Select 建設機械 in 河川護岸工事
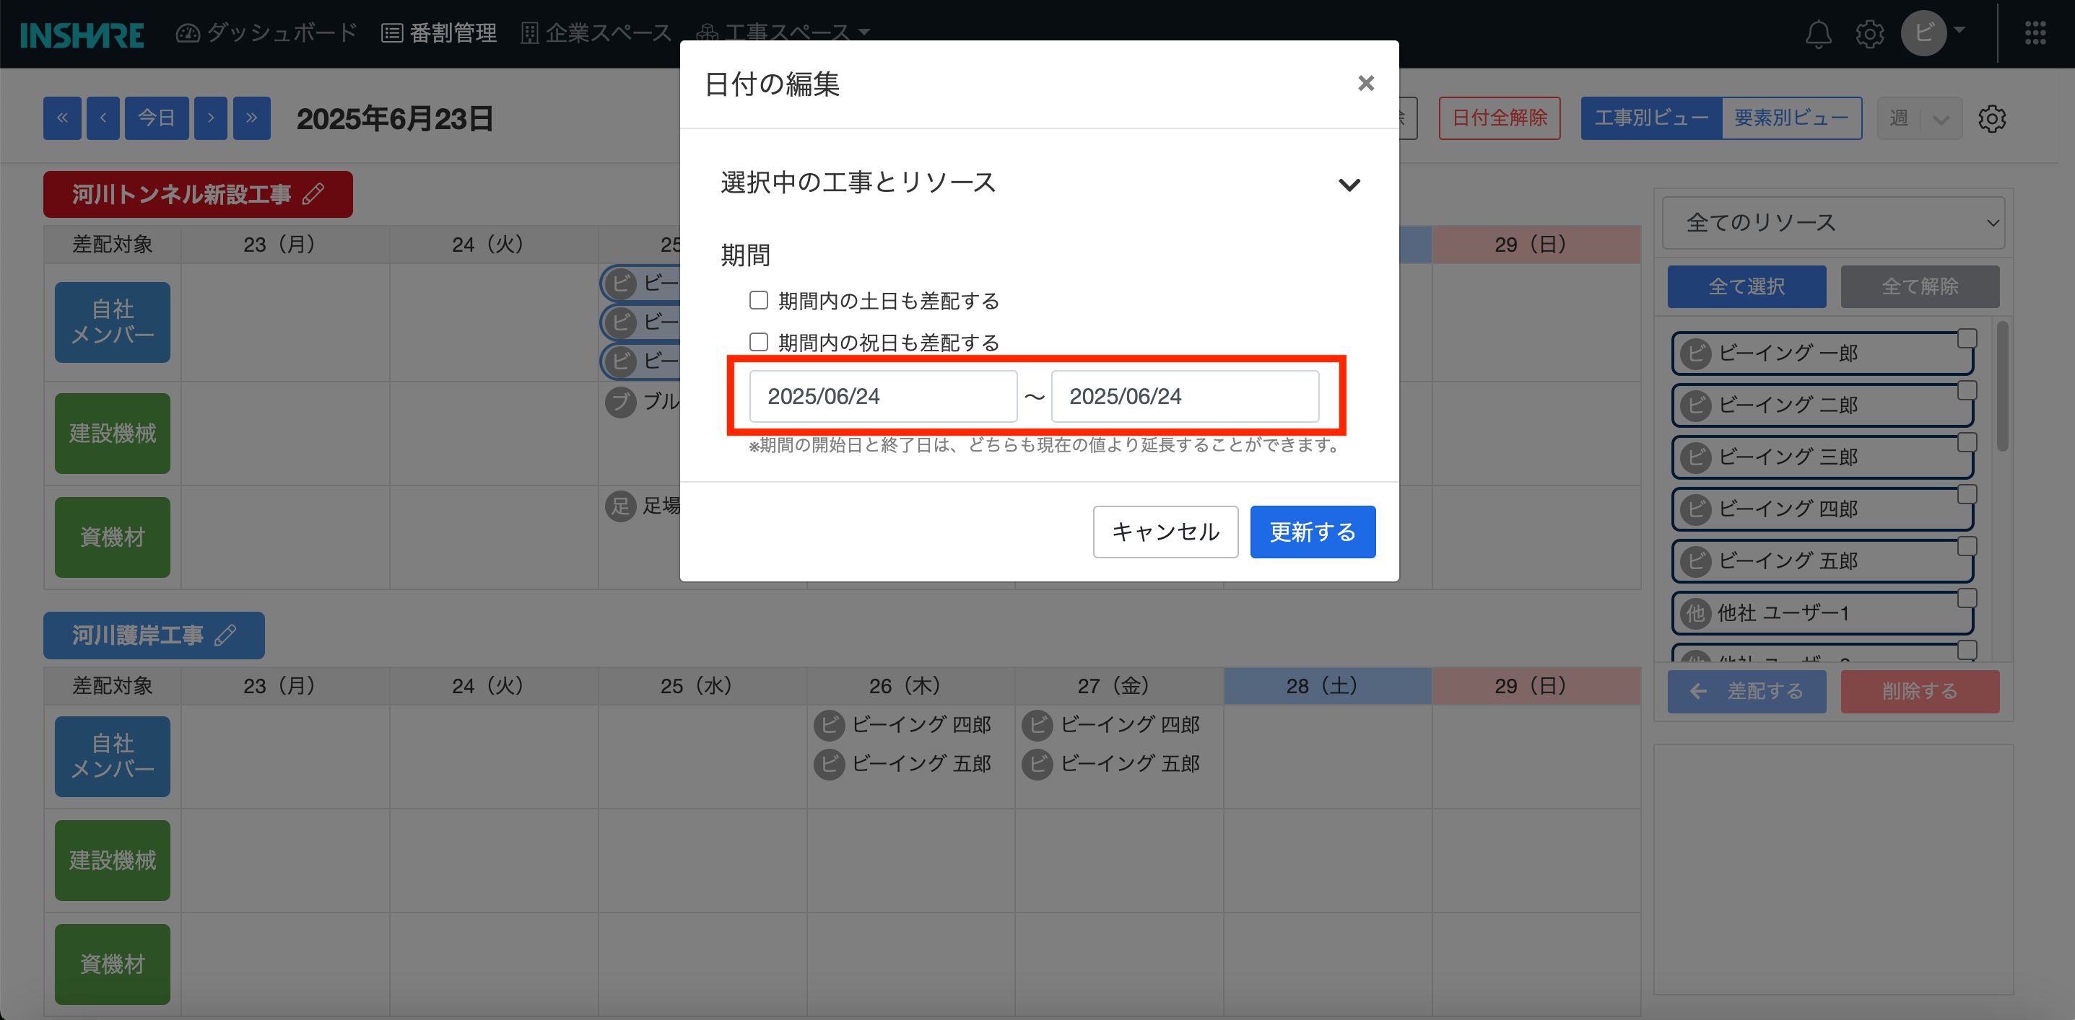 click(x=112, y=860)
